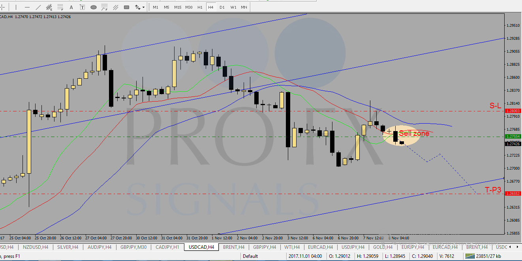Activate the Trendline drawing tool
The width and height of the screenshot is (522, 261).
(38, 7)
